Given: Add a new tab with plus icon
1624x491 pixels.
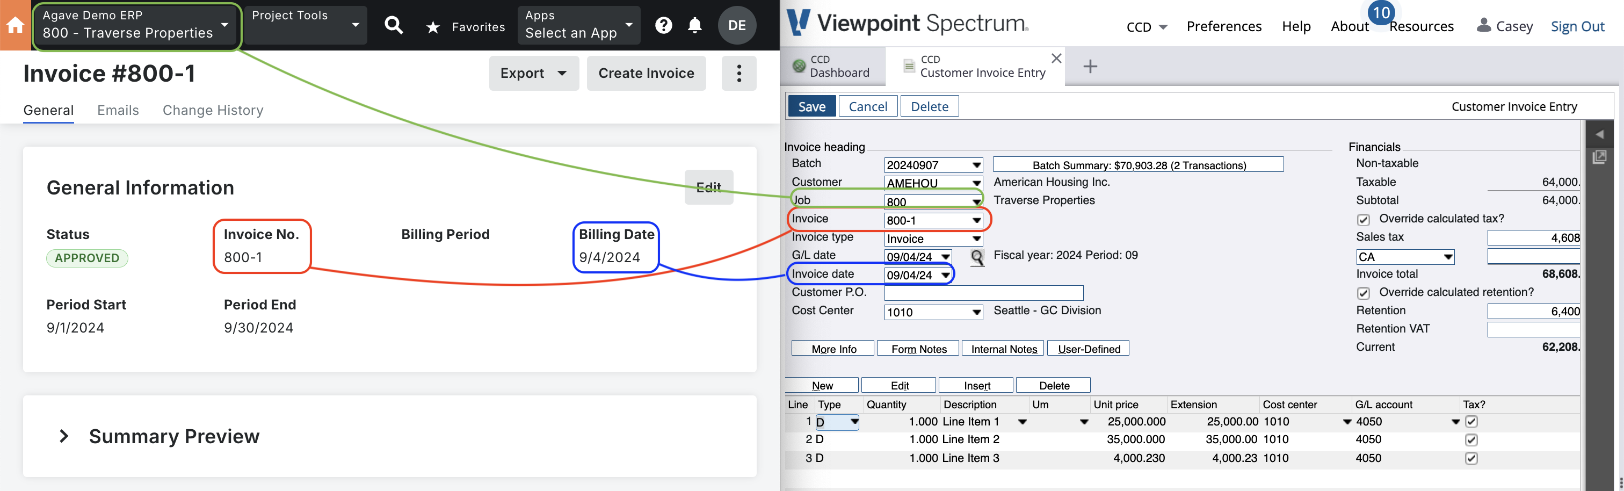Looking at the screenshot, I should 1090,66.
